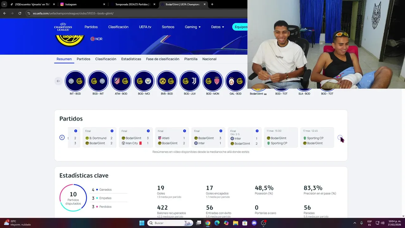Viewport: 405px width, 228px height.
Task: Open UEFA.tv in the navigation
Action: pos(145,27)
